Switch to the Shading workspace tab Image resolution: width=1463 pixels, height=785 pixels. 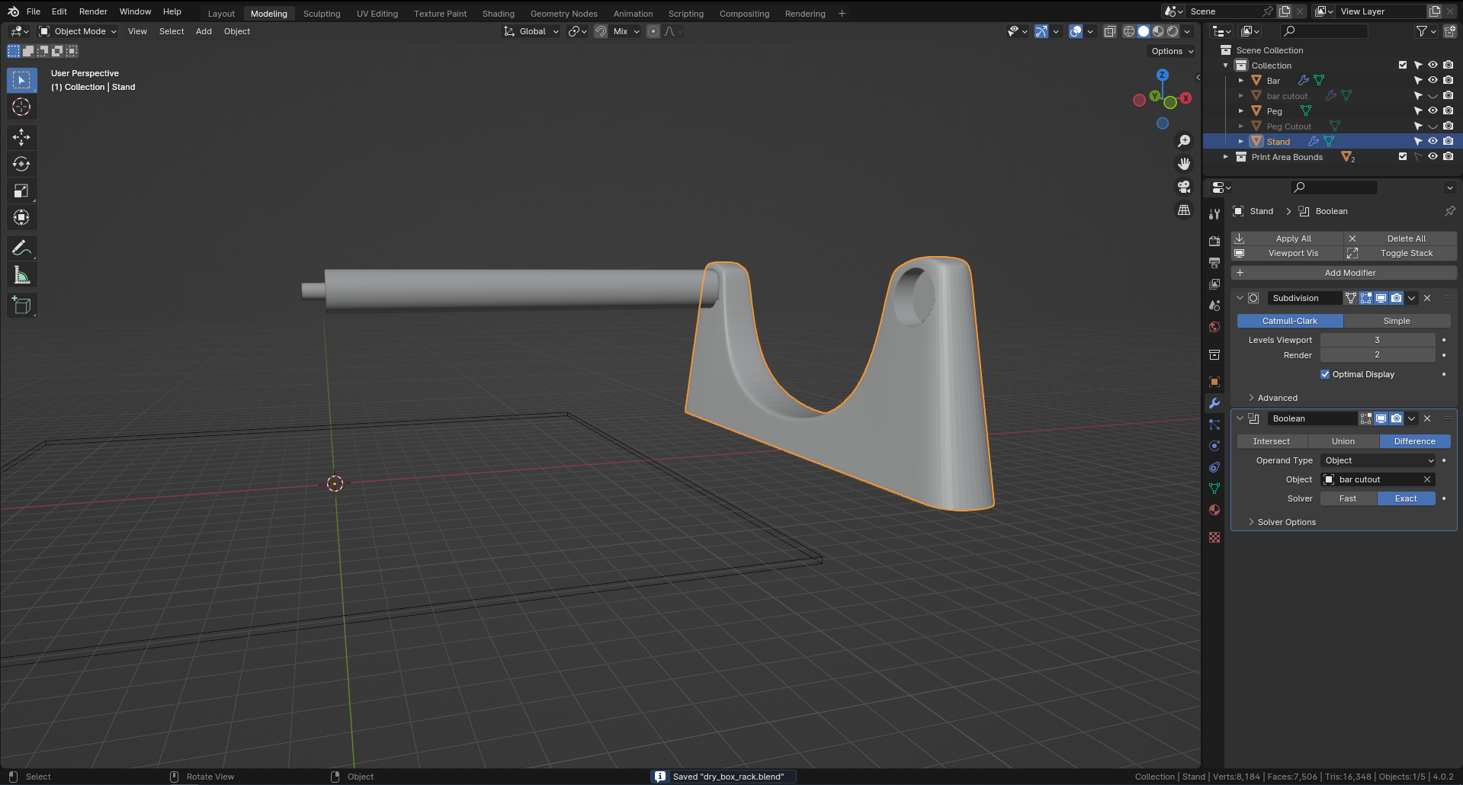499,14
